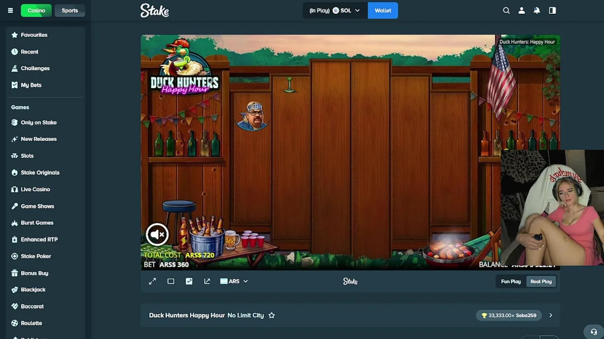Open the user profile icon
The image size is (604, 339).
click(x=521, y=10)
